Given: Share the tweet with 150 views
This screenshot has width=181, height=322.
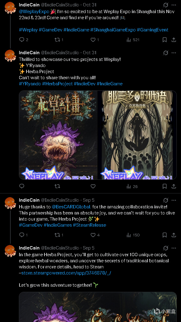Looking at the screenshot, I should point(174,235).
